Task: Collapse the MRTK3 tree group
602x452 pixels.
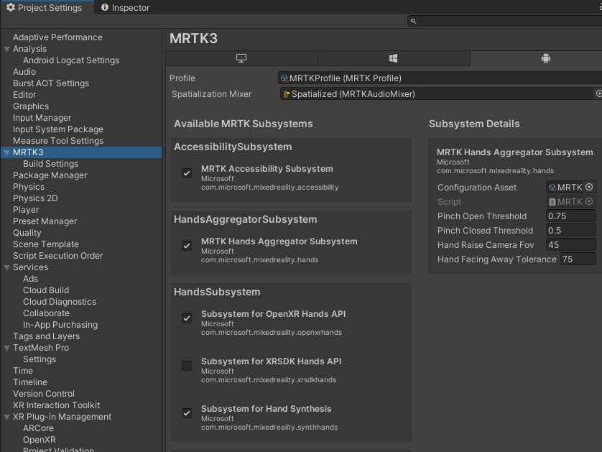Action: click(6, 152)
